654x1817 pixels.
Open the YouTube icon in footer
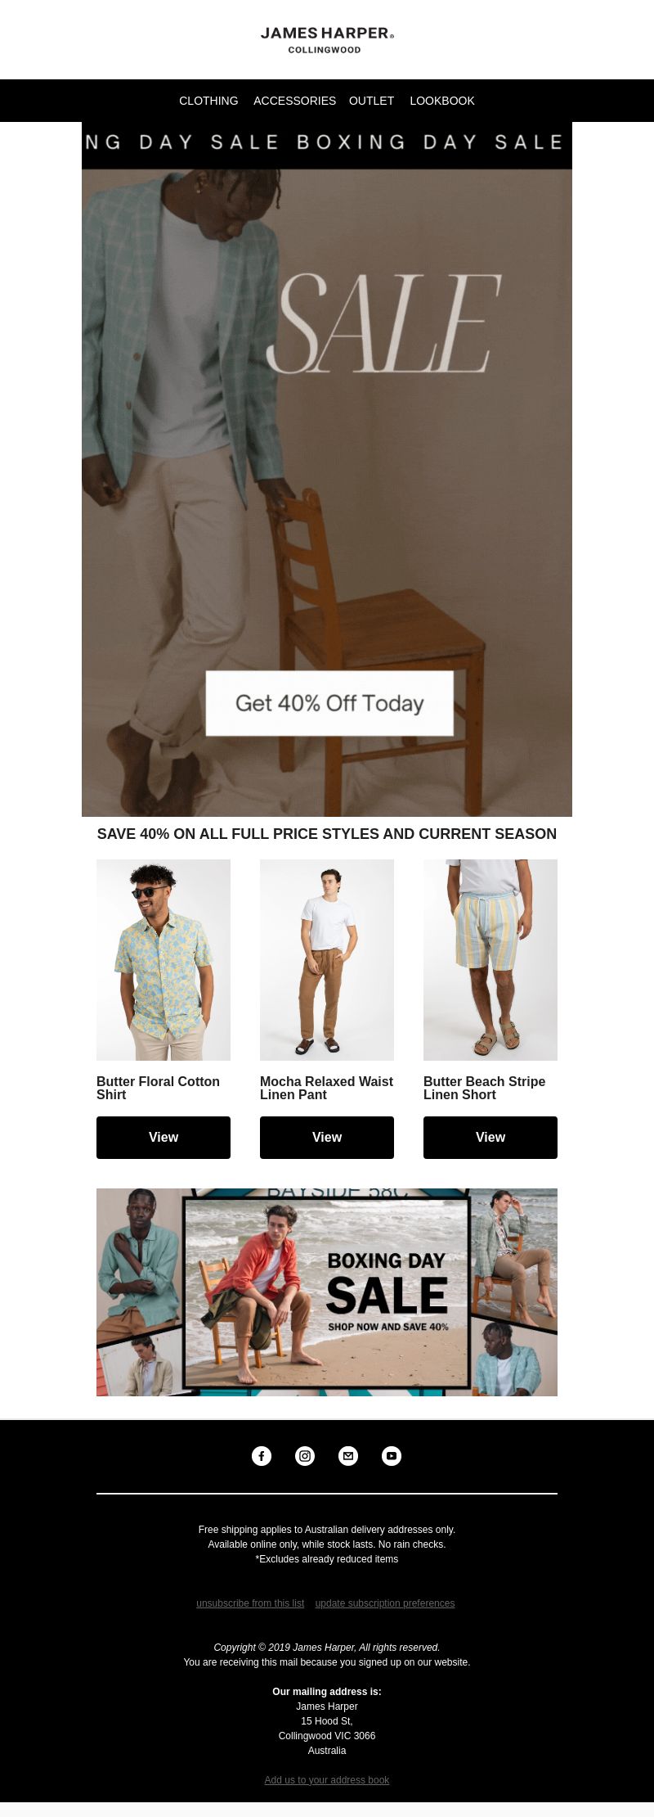pyautogui.click(x=392, y=1456)
